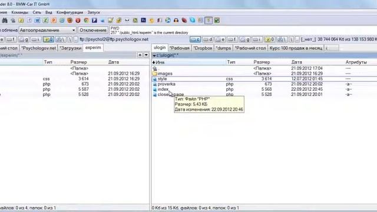Click the highlighted toolbar button near Skype icon
This screenshot has height=212, width=377.
coord(209,21)
